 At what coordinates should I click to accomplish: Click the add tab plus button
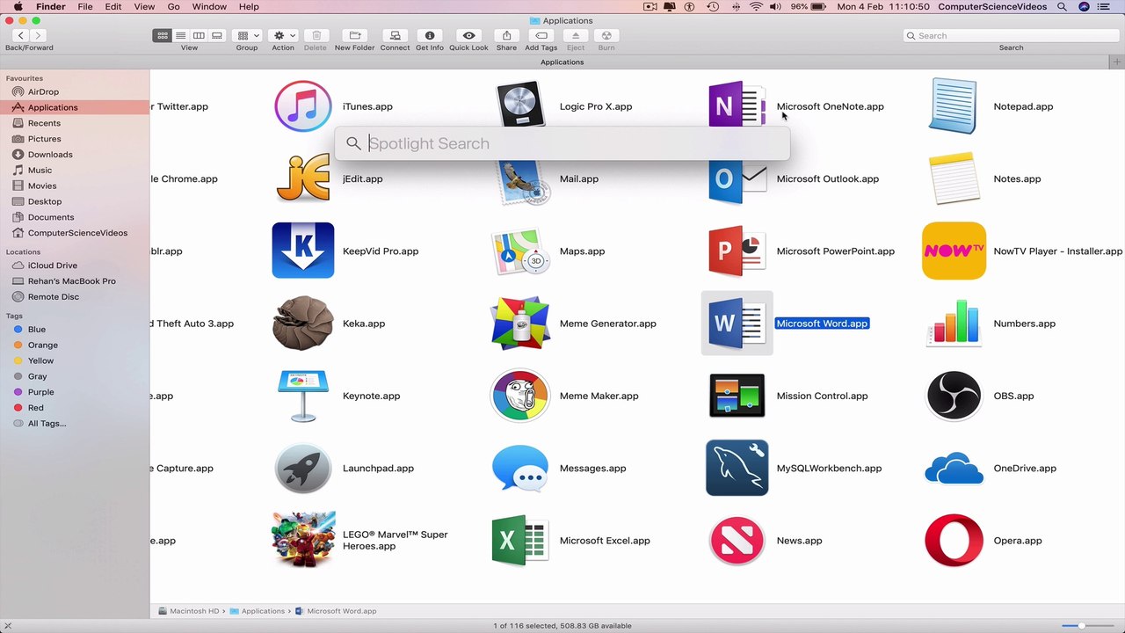pos(1117,62)
